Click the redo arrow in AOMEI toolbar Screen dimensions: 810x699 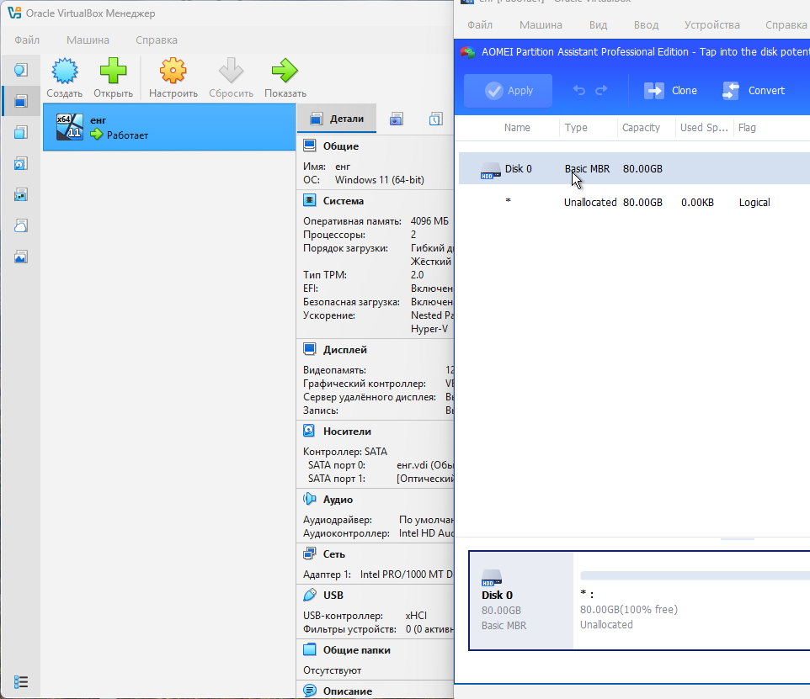pos(601,91)
